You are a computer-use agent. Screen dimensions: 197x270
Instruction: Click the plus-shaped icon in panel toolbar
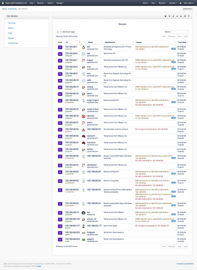pyautogui.click(x=181, y=16)
